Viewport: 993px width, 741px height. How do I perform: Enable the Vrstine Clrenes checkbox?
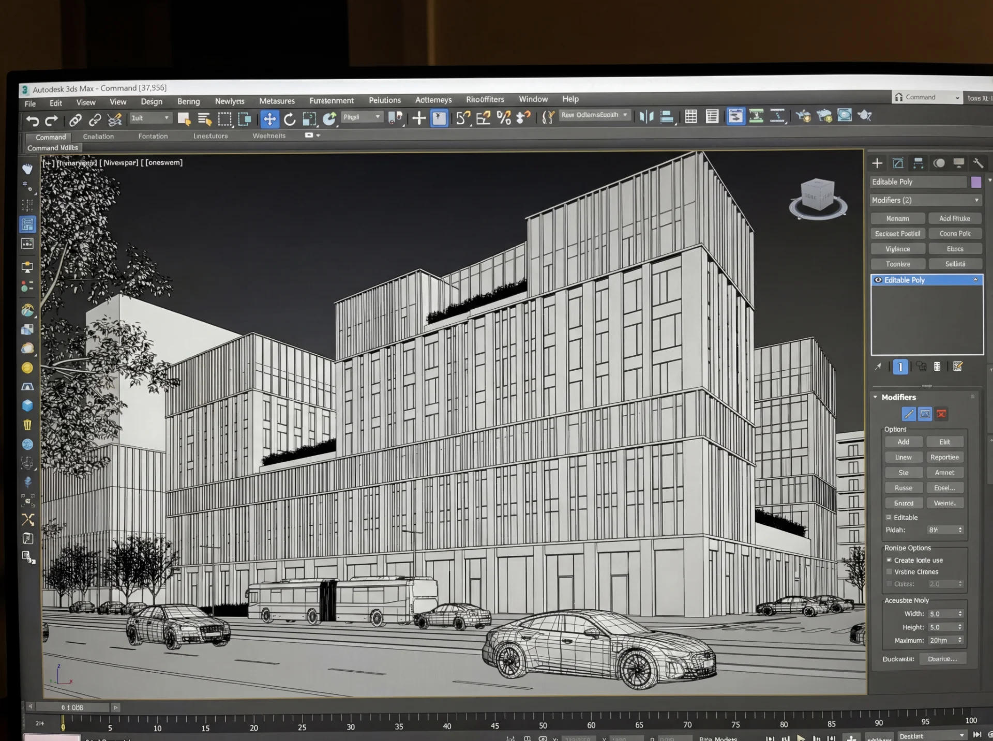pyautogui.click(x=890, y=572)
